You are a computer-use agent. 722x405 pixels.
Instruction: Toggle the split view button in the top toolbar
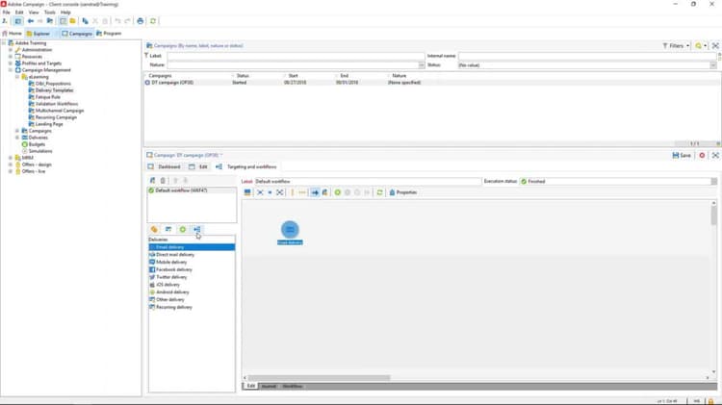pyautogui.click(x=63, y=21)
